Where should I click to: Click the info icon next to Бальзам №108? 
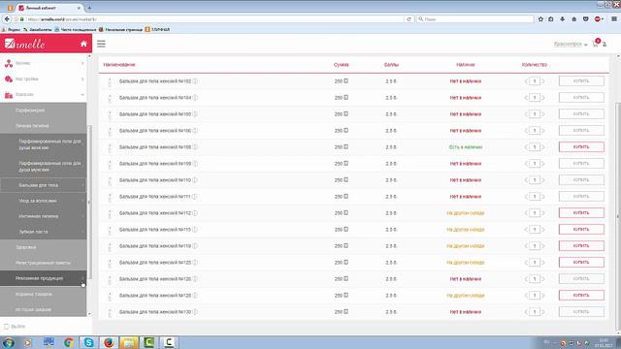point(195,147)
